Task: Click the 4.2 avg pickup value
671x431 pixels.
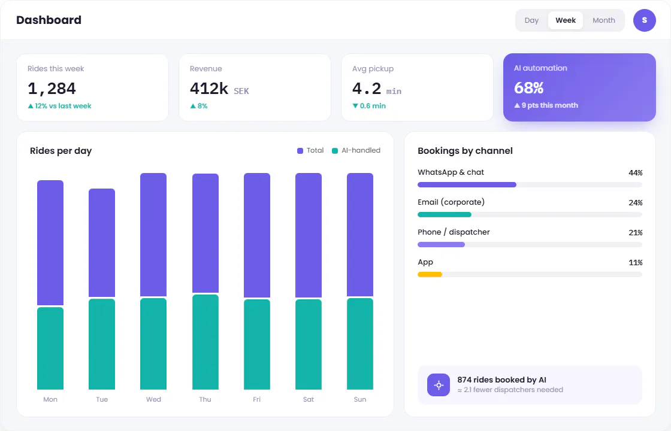Action: click(x=367, y=89)
